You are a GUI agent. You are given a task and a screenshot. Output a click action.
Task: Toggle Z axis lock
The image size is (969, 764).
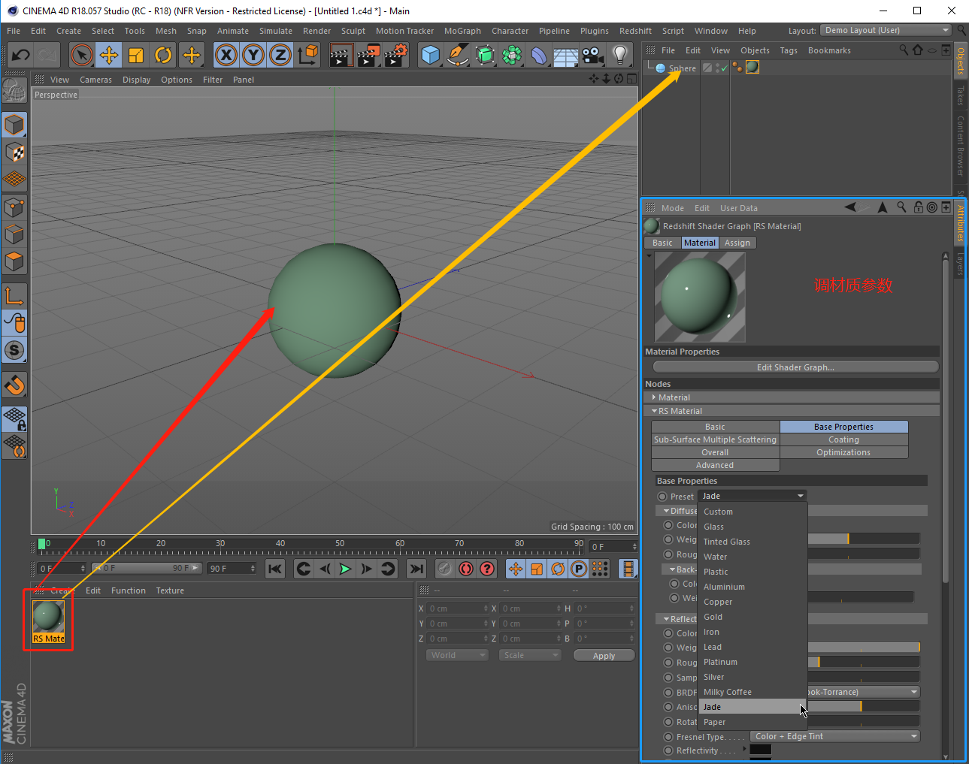pos(280,55)
